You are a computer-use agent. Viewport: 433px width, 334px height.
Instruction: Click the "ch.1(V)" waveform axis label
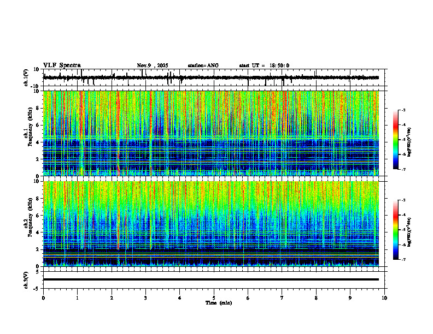[x=26, y=77]
